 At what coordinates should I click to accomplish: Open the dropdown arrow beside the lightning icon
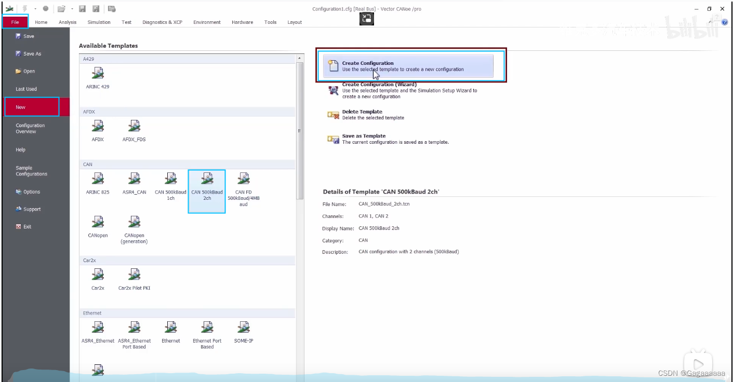tap(35, 9)
